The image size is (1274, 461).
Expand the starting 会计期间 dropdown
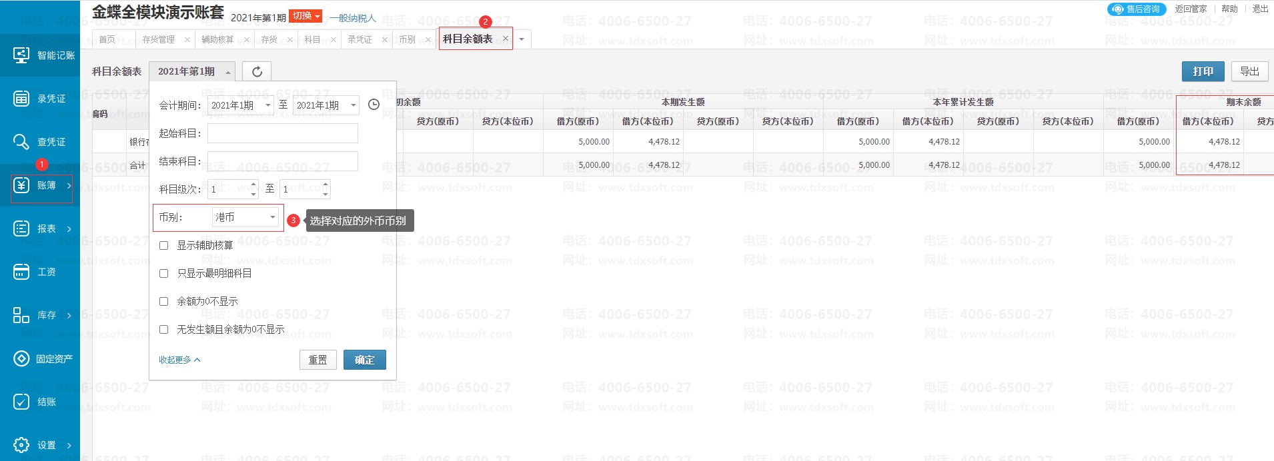coord(240,105)
